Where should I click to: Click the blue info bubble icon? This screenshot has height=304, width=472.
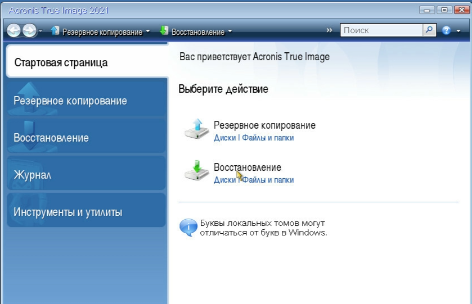188,228
